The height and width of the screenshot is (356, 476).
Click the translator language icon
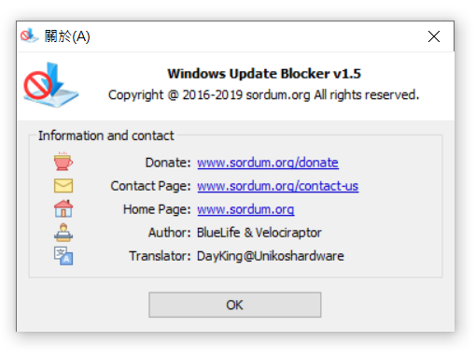tap(63, 256)
